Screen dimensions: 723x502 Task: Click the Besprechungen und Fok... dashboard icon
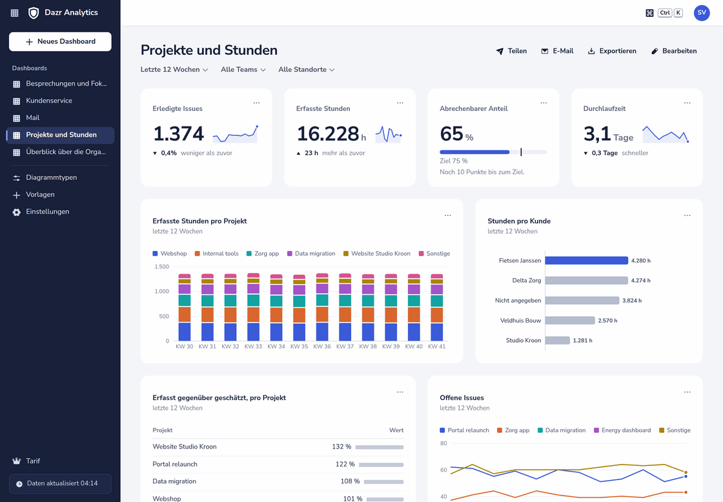point(17,84)
